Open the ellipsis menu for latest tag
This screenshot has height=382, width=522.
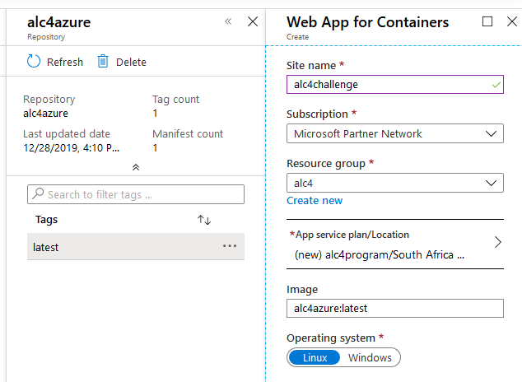[230, 246]
